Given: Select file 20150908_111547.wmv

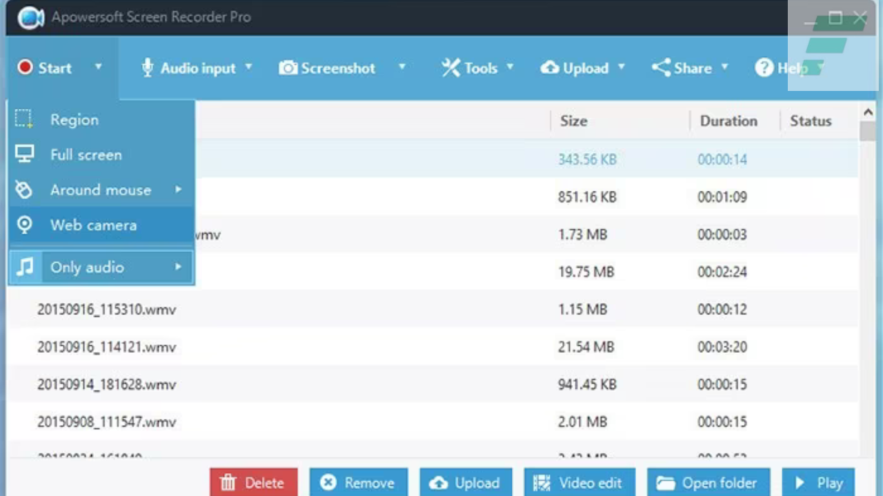Looking at the screenshot, I should coord(107,421).
